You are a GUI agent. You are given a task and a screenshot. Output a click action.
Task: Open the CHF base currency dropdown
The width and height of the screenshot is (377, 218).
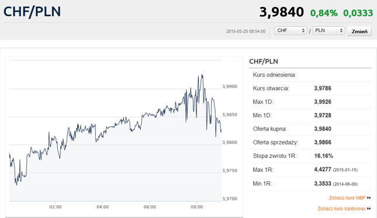[x=290, y=30]
